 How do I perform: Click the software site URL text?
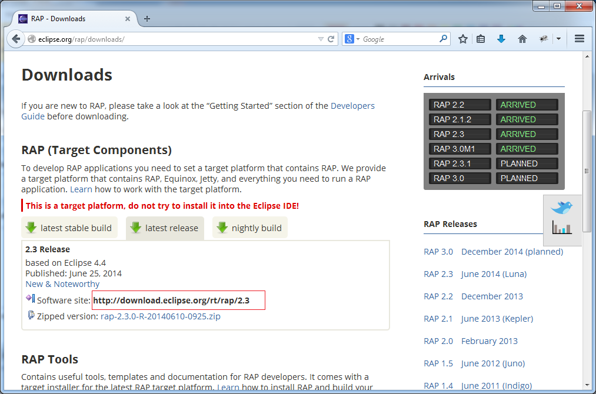click(x=171, y=300)
